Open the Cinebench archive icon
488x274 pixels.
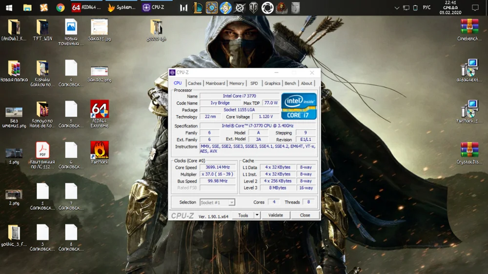(x=469, y=27)
